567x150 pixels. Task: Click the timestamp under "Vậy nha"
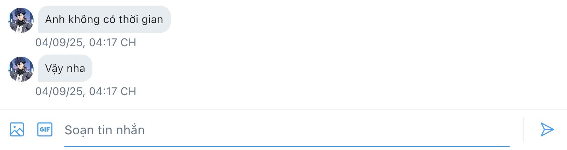click(86, 91)
